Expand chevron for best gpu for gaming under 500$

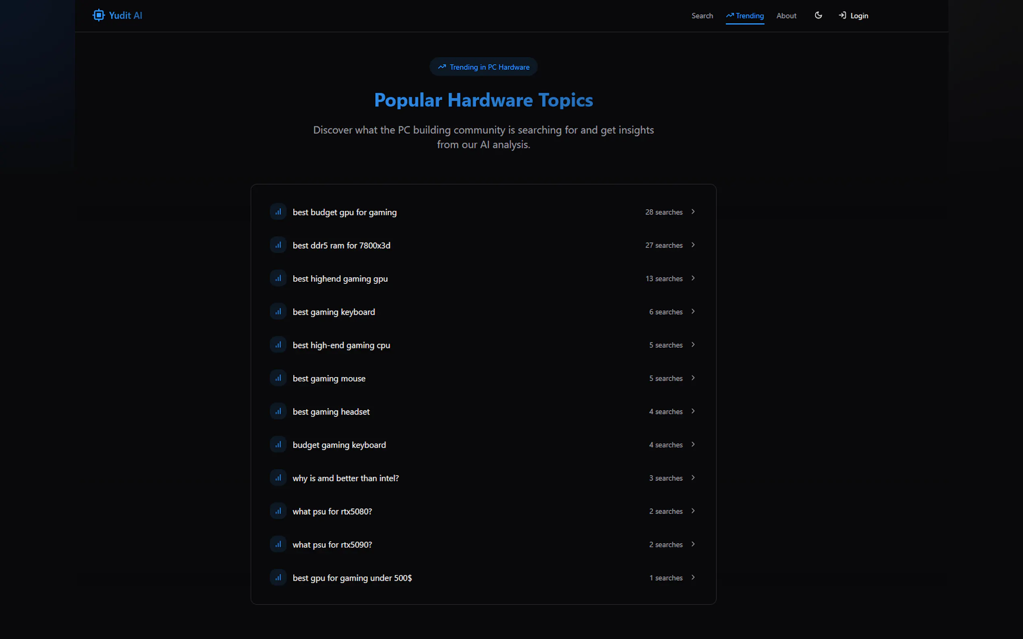point(693,578)
